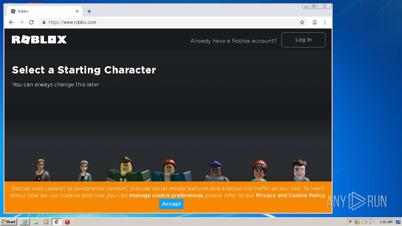Open Action Center flag icon
This screenshot has height=226, width=402.
(x=372, y=222)
